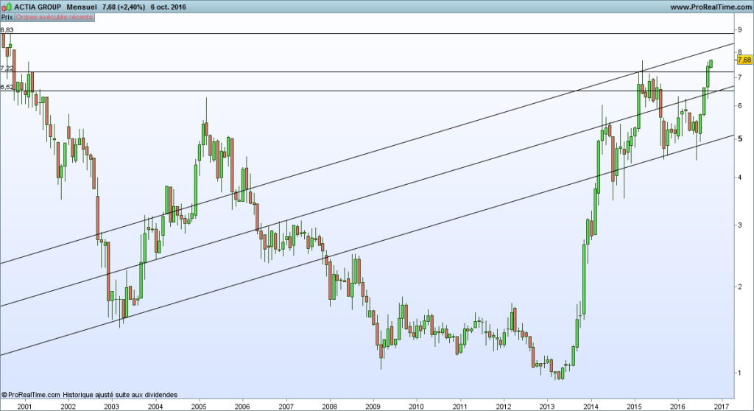
Task: Select the latest green candle of October 2016
Action: tap(711, 64)
